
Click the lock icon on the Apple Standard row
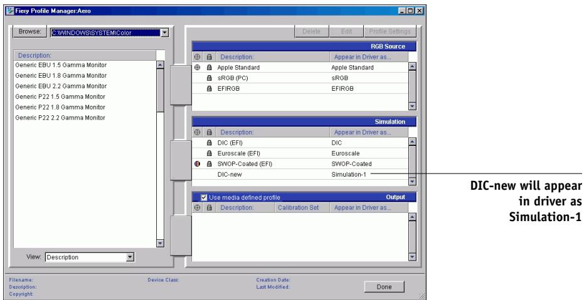click(209, 68)
